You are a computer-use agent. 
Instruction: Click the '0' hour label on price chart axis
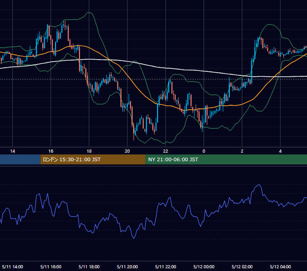coord(204,151)
